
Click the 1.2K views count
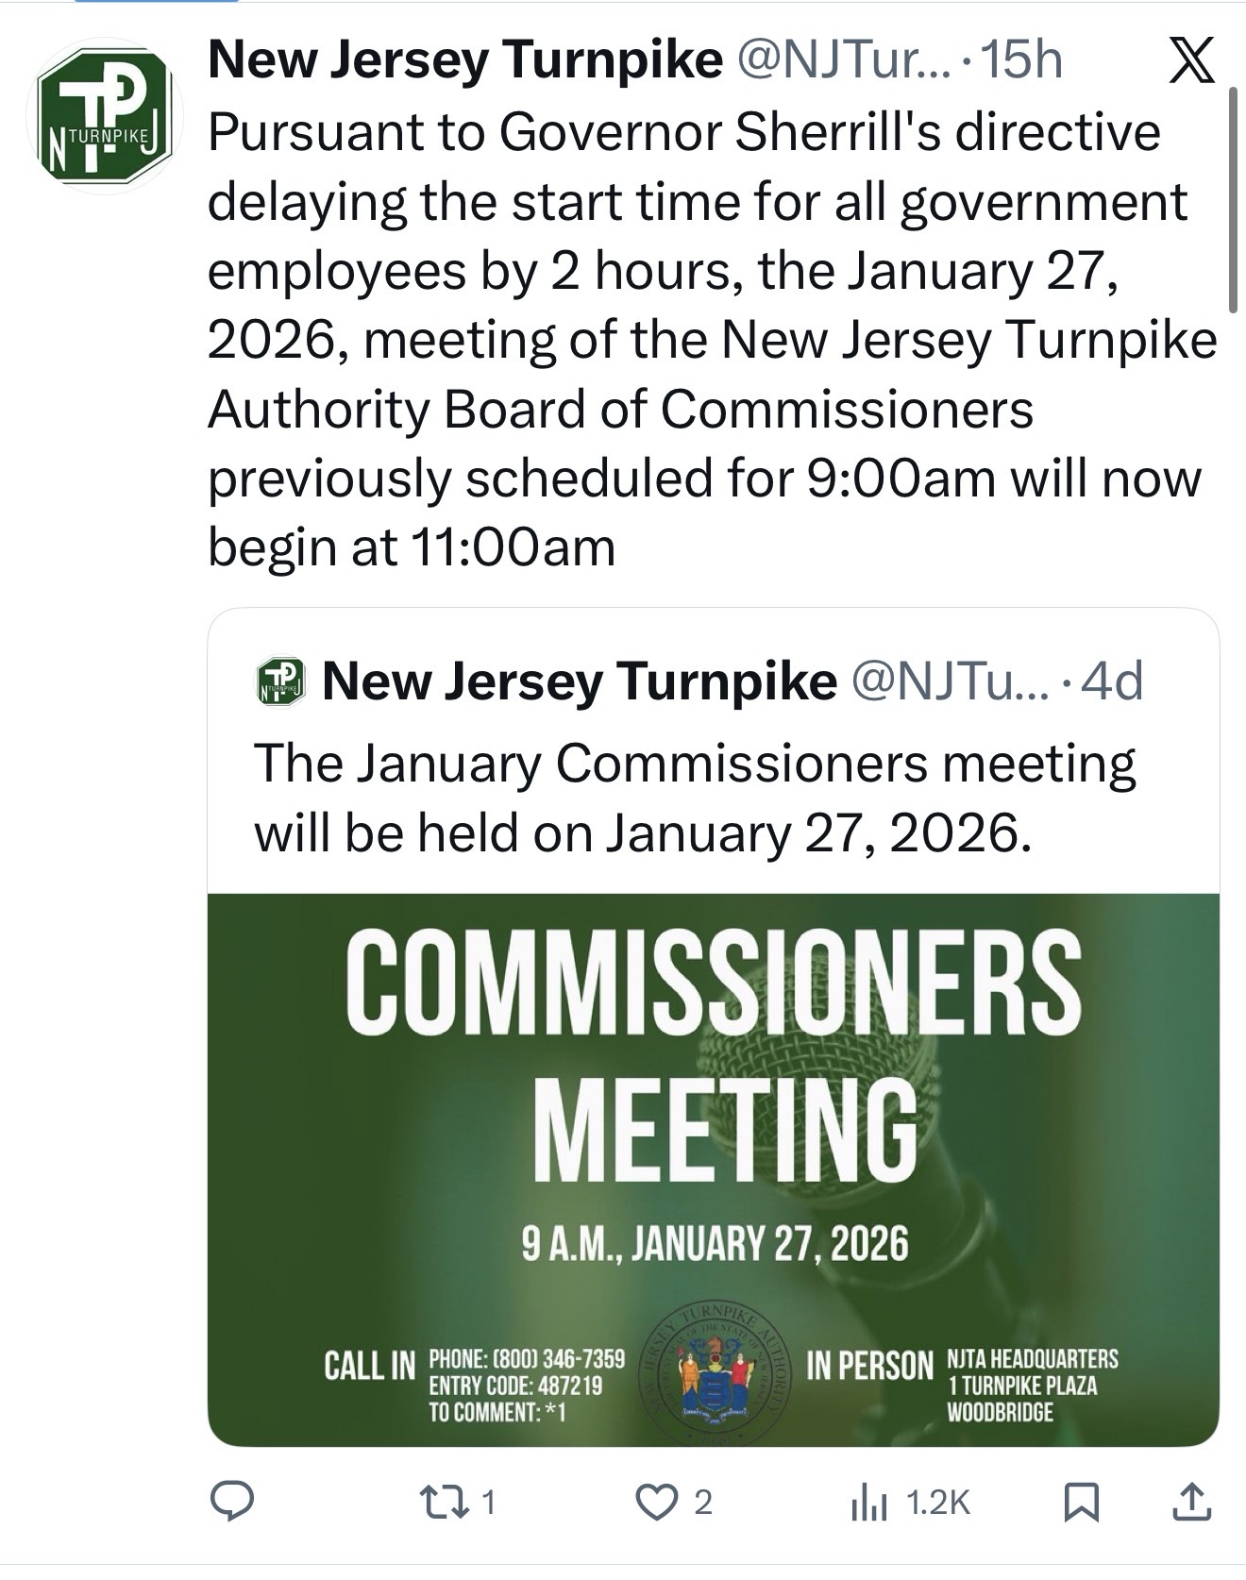click(x=937, y=1503)
